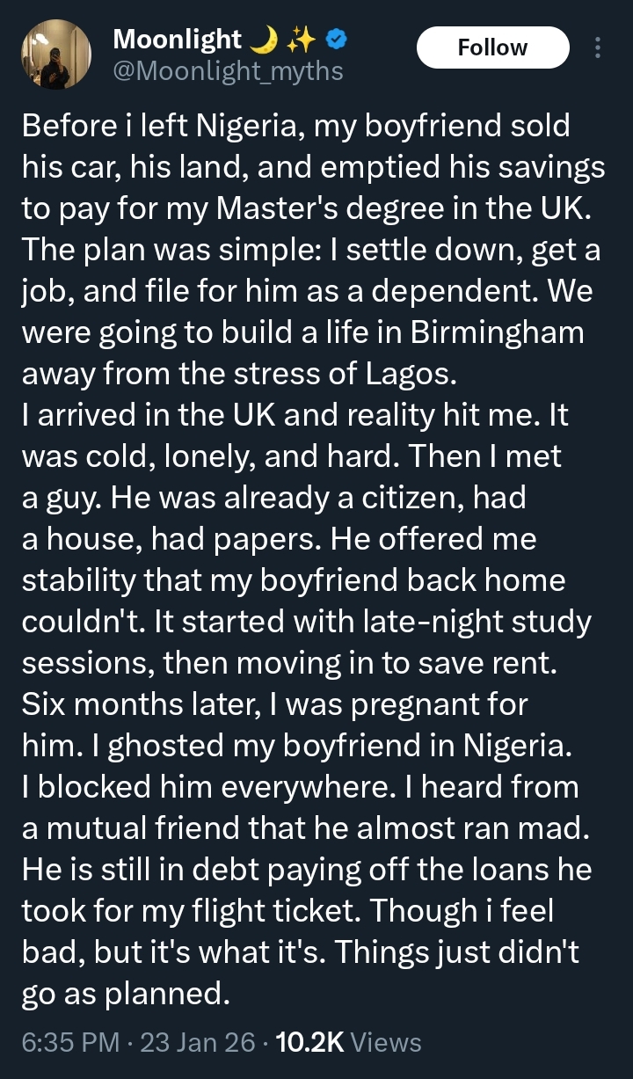633x1079 pixels.
Task: Click the crescent moon emoji in name
Action: click(263, 39)
